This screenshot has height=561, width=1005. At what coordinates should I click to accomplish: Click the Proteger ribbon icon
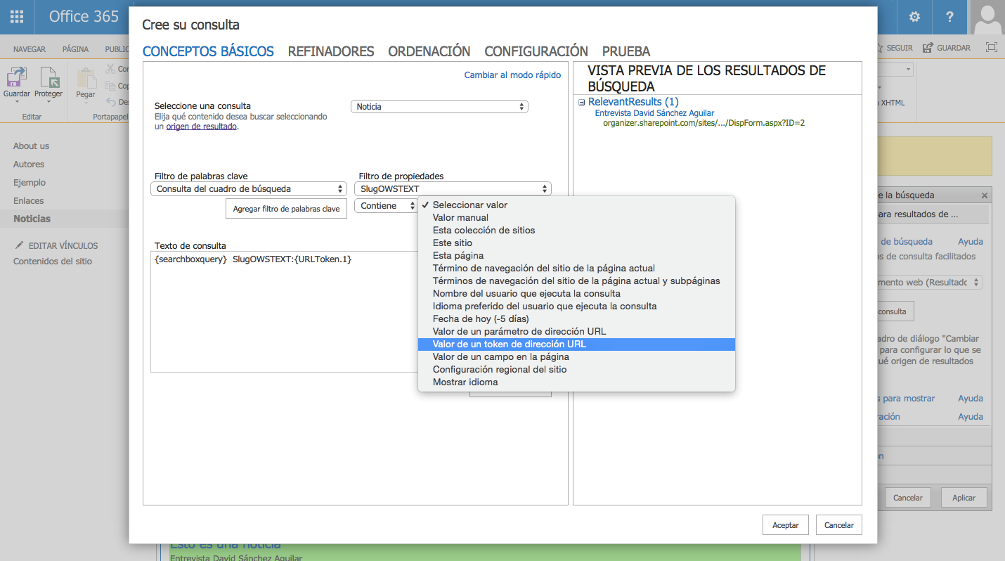[x=48, y=79]
